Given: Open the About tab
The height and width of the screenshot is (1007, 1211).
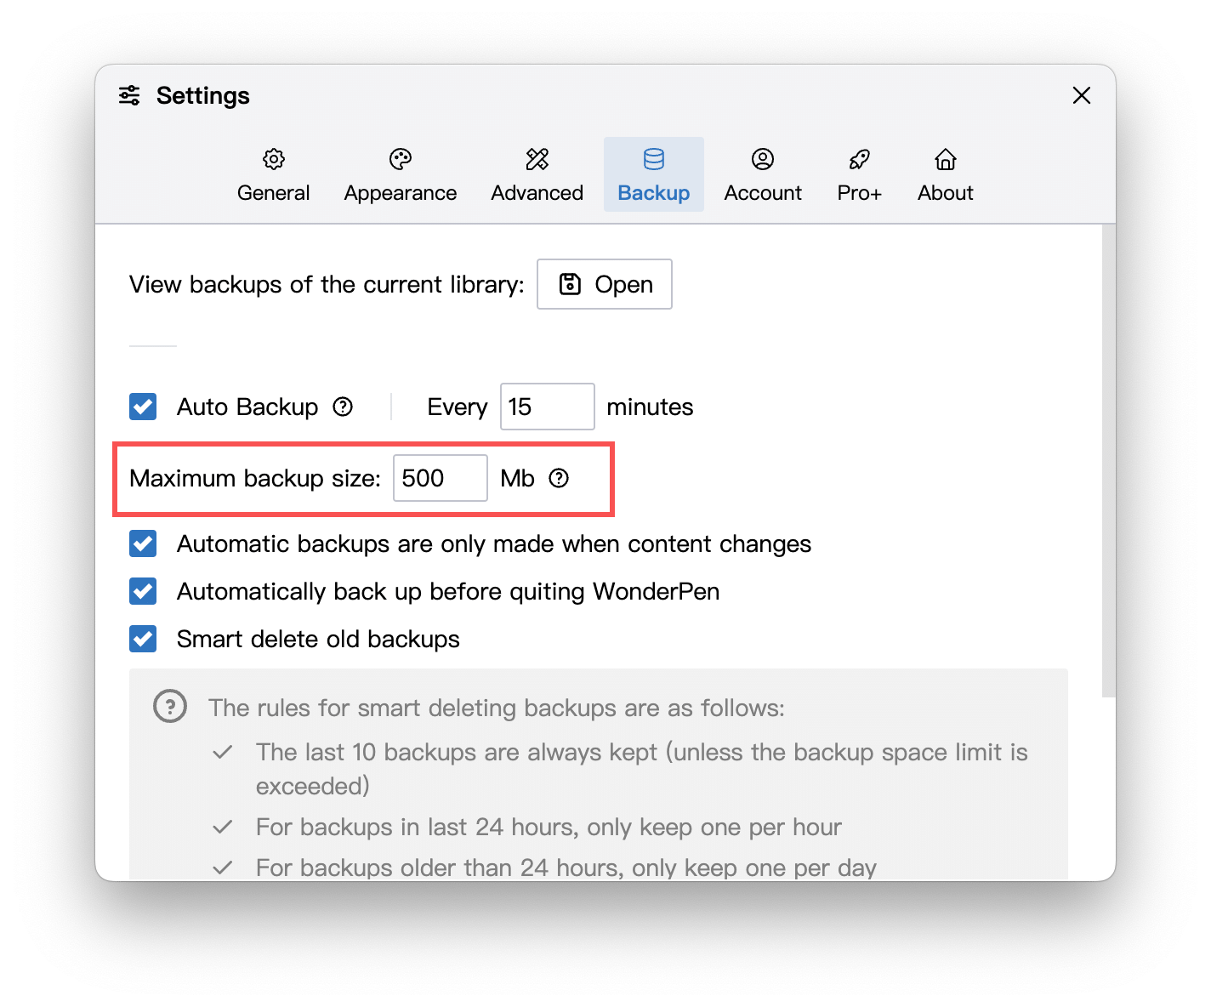Looking at the screenshot, I should (x=946, y=174).
